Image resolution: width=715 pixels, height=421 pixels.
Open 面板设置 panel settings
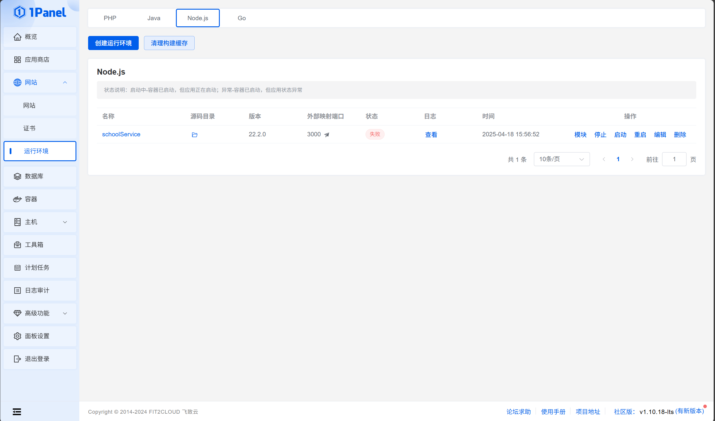(40, 336)
